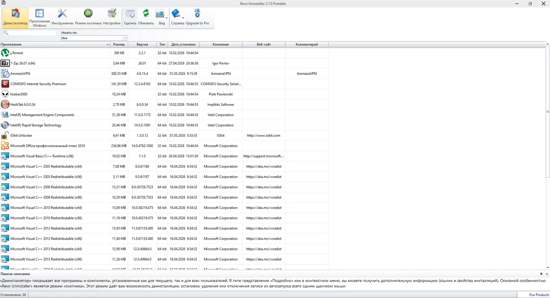Select the IObit Unlocker padlock icon
Image resolution: width=550 pixels, height=298 pixels.
(x=5, y=135)
